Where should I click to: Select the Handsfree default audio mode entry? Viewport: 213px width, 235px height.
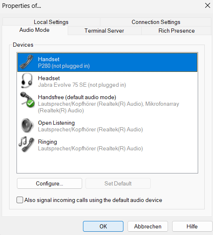pyautogui.click(x=107, y=104)
